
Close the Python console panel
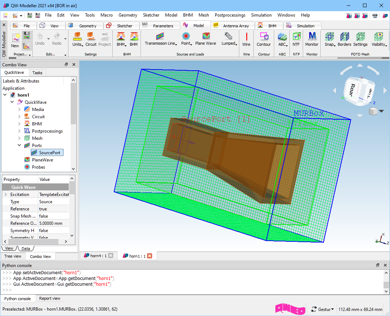tap(385, 265)
